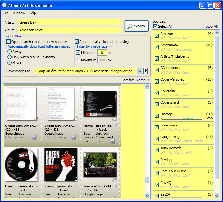Open the Window menu
223x202 pixels.
19,13
